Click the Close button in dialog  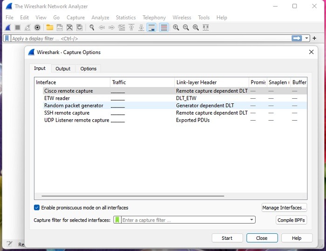point(262,238)
